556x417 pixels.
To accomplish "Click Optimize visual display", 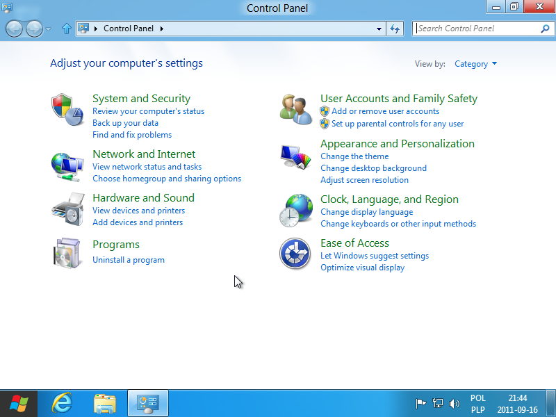I will 362,268.
